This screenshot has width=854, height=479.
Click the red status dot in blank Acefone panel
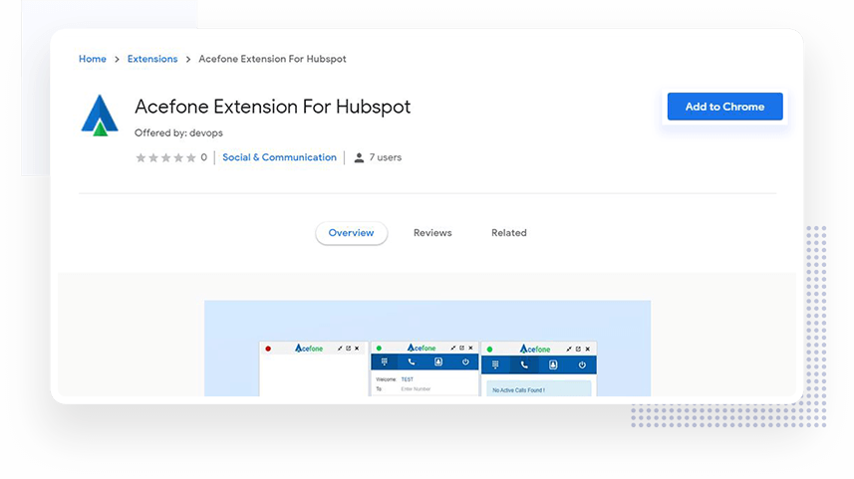[x=268, y=349]
